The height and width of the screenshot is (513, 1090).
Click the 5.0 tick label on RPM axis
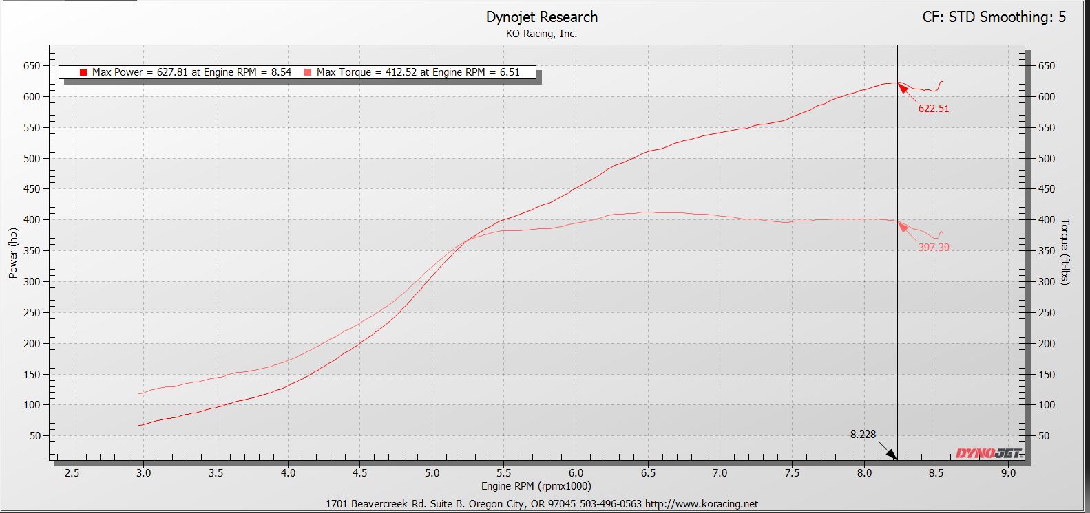pyautogui.click(x=432, y=473)
